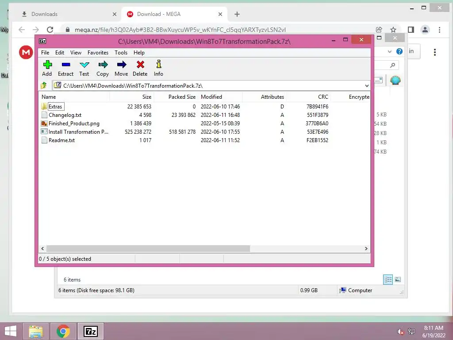Open the MEGA page three-dot menu
The width and height of the screenshot is (453, 340).
pyautogui.click(x=435, y=52)
